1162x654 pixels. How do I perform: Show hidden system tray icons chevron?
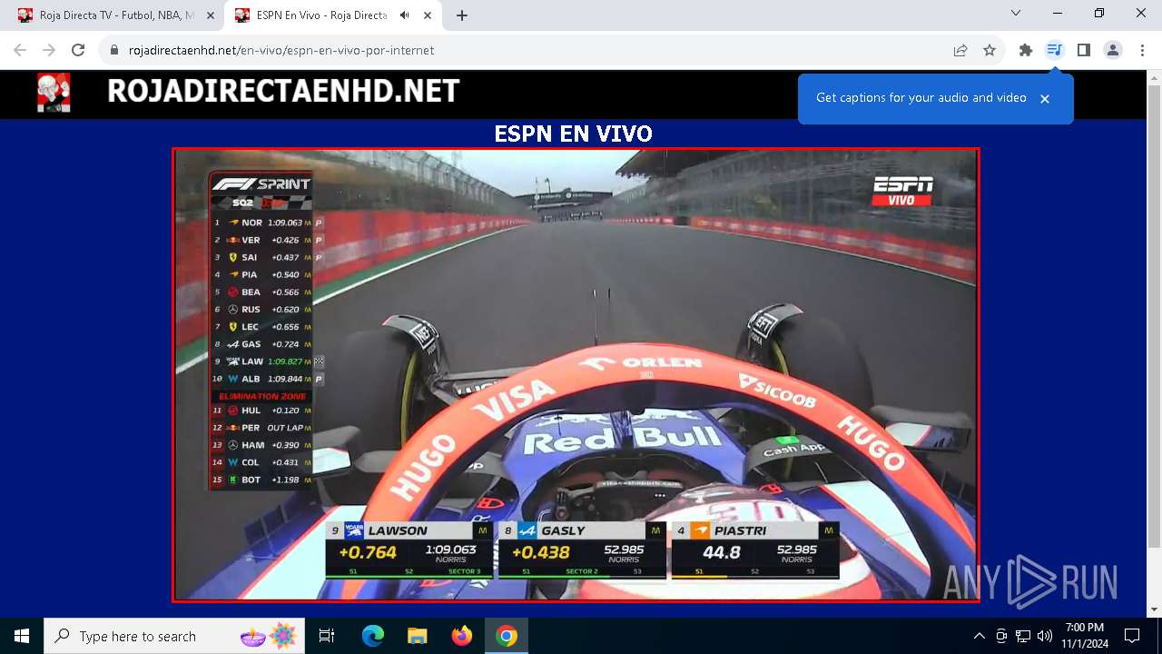click(979, 636)
